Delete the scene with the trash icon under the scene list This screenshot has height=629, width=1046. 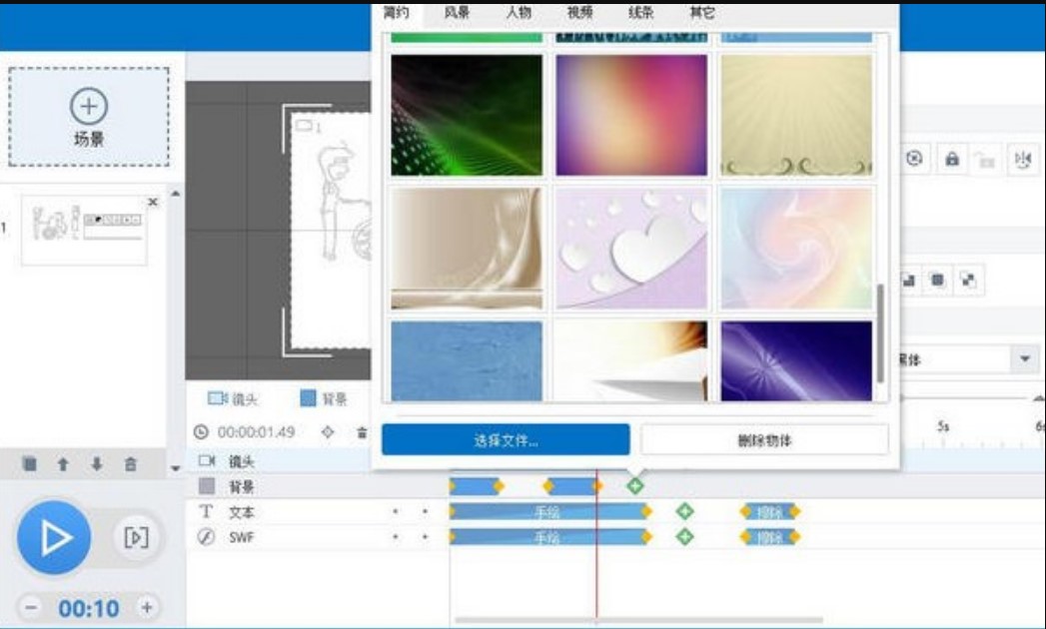click(x=131, y=463)
